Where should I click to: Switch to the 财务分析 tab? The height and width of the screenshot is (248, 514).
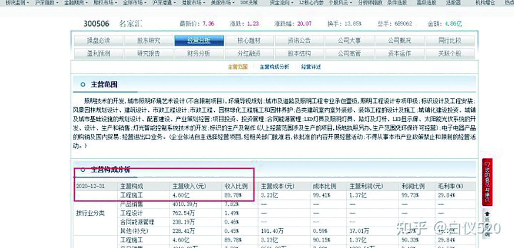click(x=199, y=53)
